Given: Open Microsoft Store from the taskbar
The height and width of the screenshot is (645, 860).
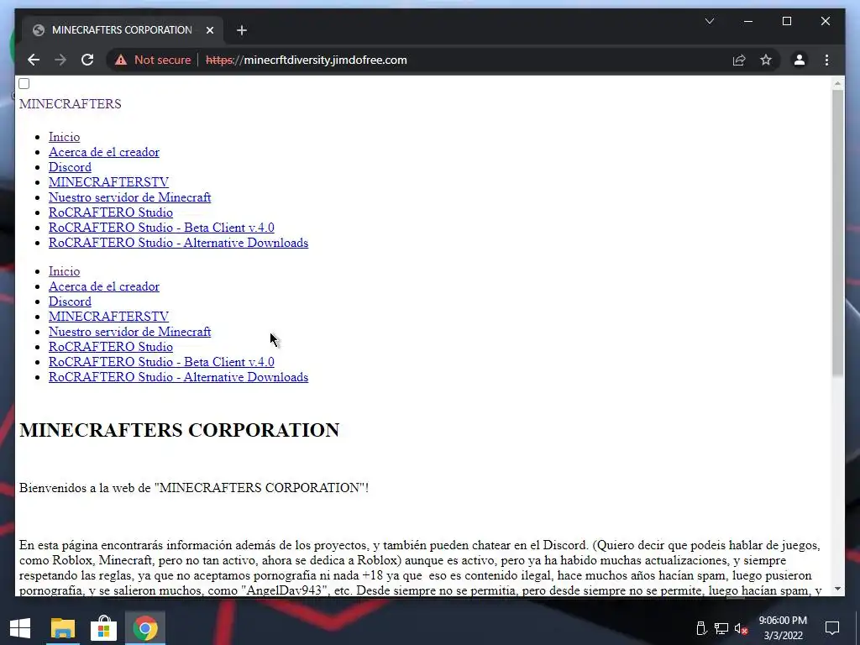Looking at the screenshot, I should point(103,628).
